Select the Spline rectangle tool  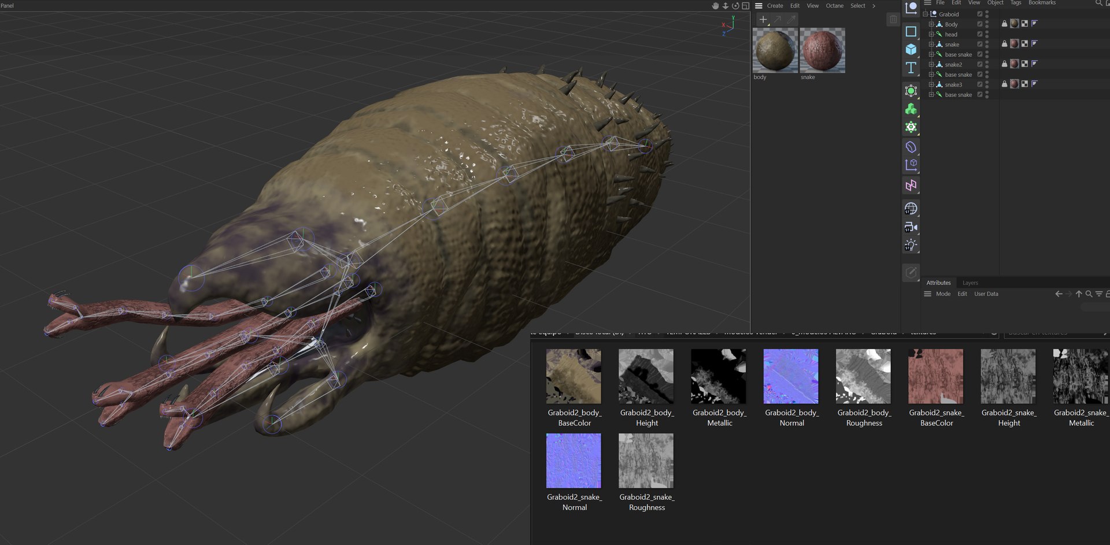(x=911, y=31)
